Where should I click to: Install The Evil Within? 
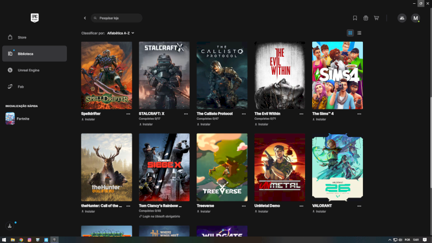click(x=261, y=124)
